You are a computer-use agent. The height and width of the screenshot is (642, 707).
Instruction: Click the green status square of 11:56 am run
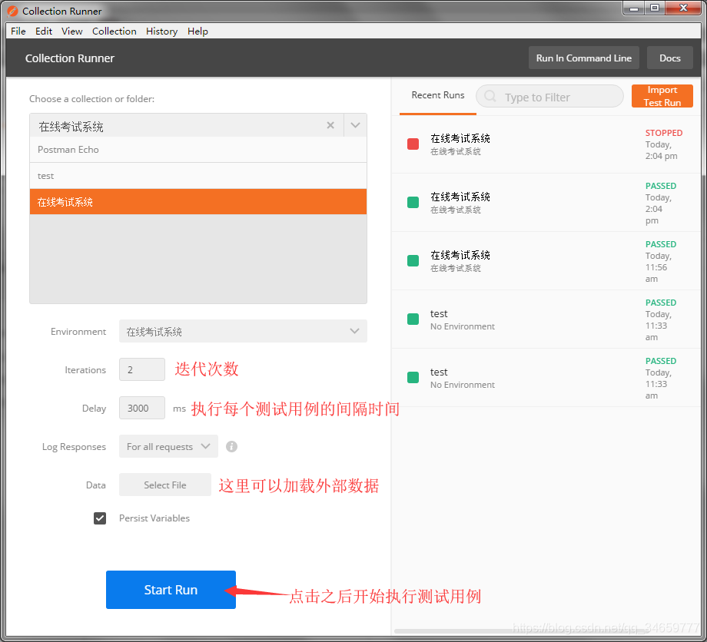click(x=413, y=260)
